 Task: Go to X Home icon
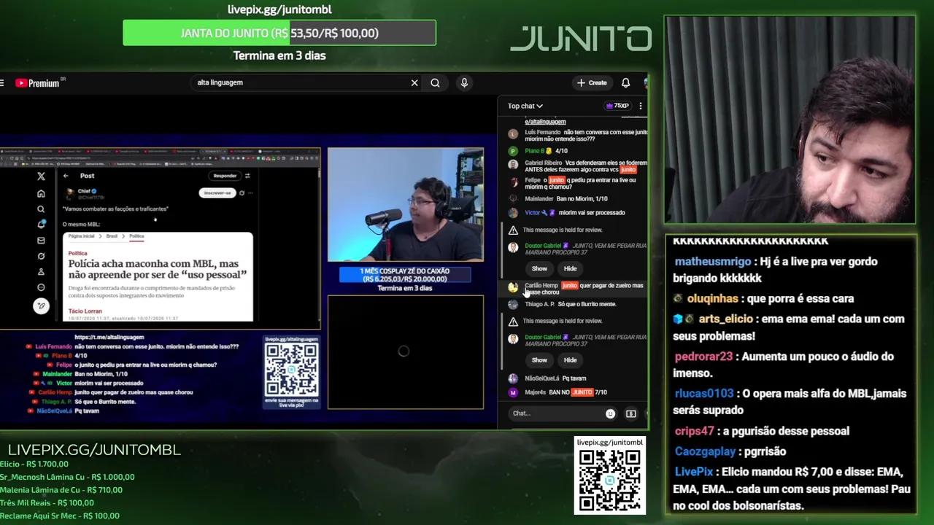coord(41,194)
